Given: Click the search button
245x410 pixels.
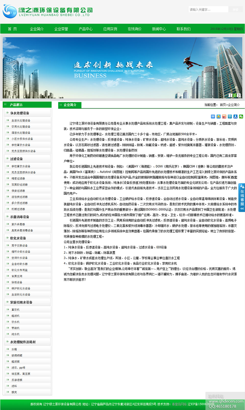Looking at the screenshot, I should point(236,9).
